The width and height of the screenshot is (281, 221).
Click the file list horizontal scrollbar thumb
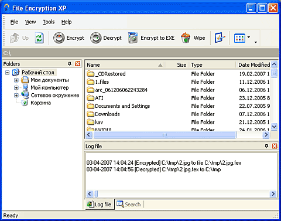[x=165, y=134]
